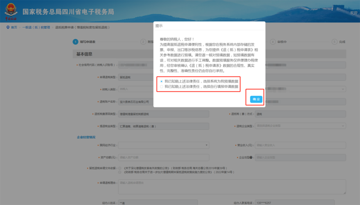Select 系统为我预填数据 radio option
The height and width of the screenshot is (205, 360).
click(162, 81)
